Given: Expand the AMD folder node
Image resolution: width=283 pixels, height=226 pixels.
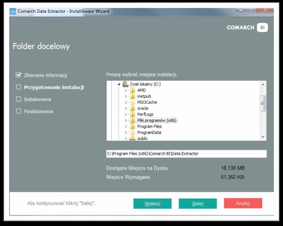Looking at the screenshot, I should [126, 90].
